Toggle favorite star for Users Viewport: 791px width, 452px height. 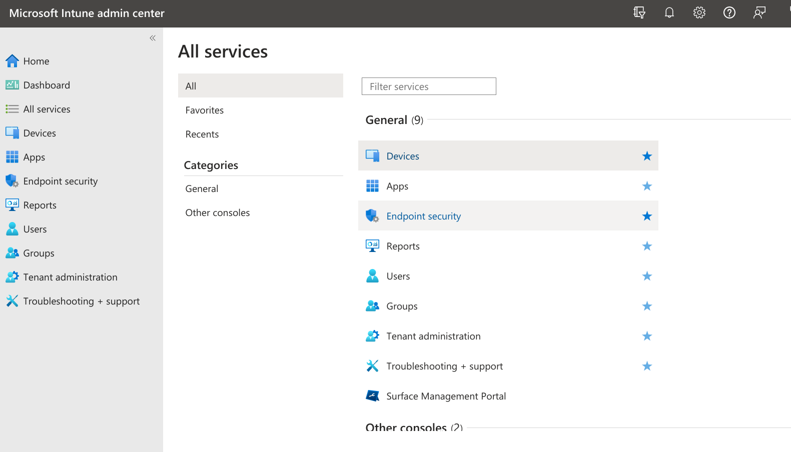point(647,276)
